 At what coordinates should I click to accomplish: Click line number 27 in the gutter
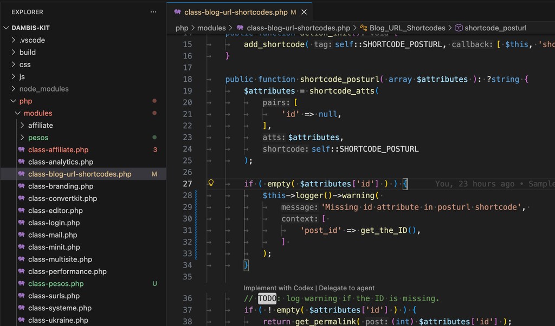188,184
